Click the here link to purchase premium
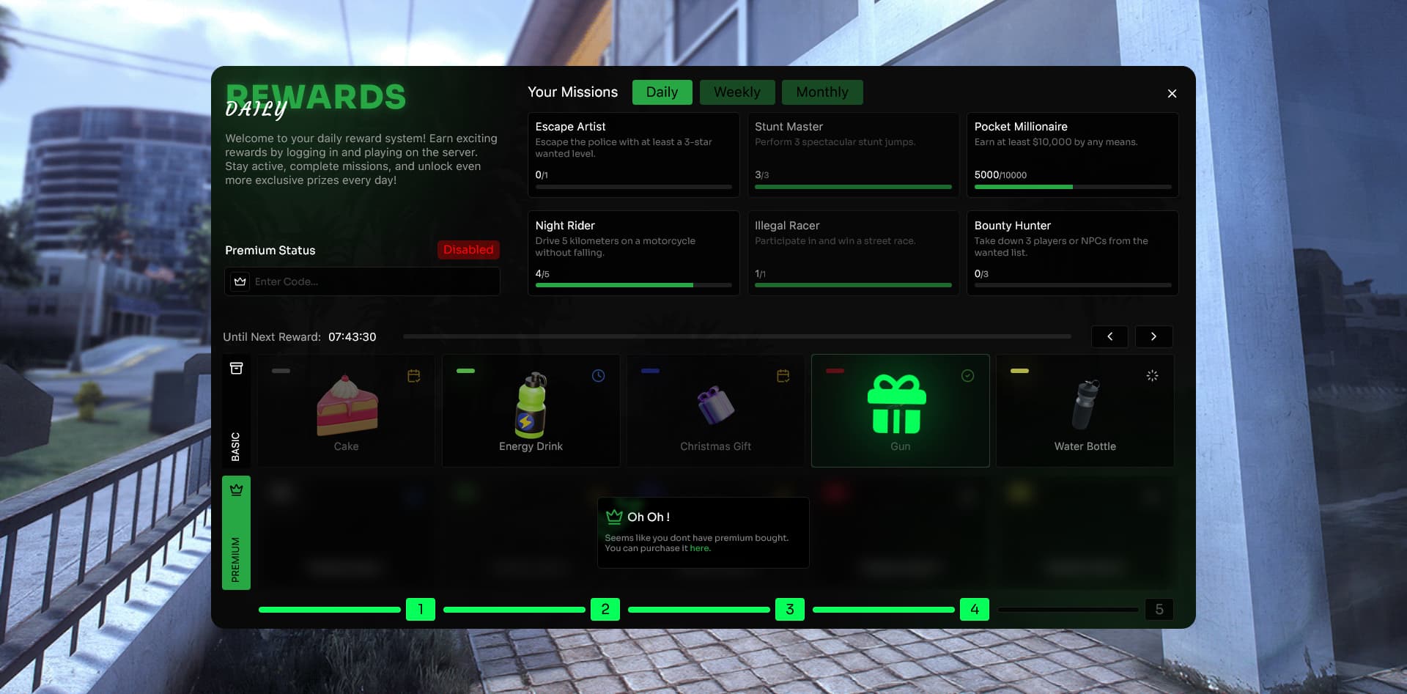This screenshot has width=1407, height=694. coord(699,547)
